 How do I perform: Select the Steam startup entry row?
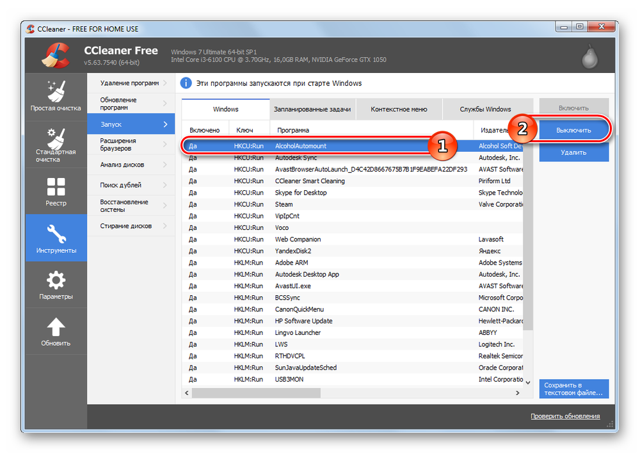coord(352,204)
